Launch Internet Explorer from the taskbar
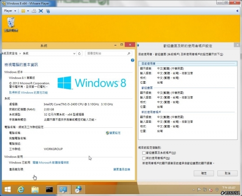 21,189
